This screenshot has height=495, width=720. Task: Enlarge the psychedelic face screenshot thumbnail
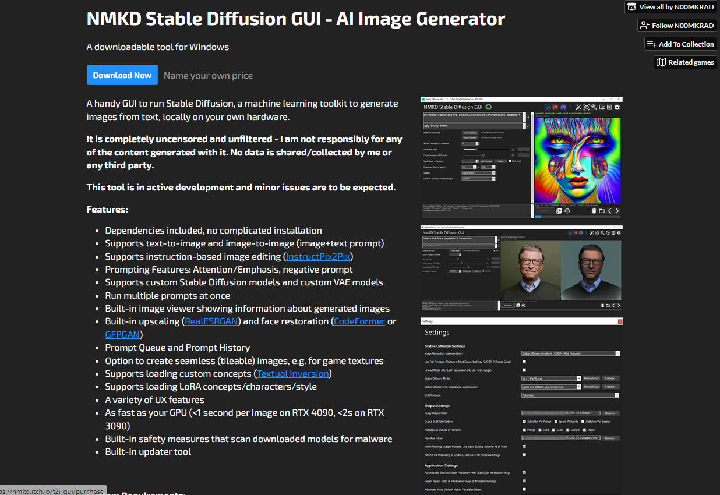[522, 157]
